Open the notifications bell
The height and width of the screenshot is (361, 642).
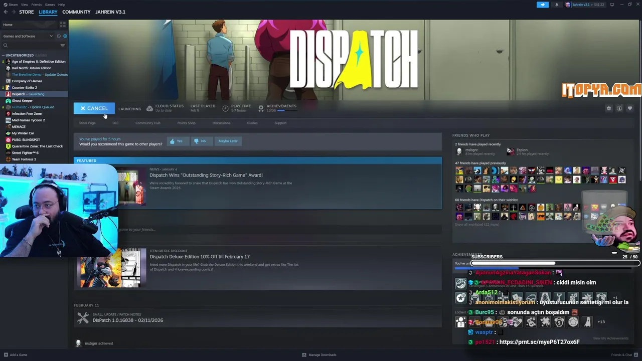556,5
